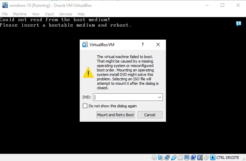Open the display status indicator
The image size is (246, 161).
[187, 158]
